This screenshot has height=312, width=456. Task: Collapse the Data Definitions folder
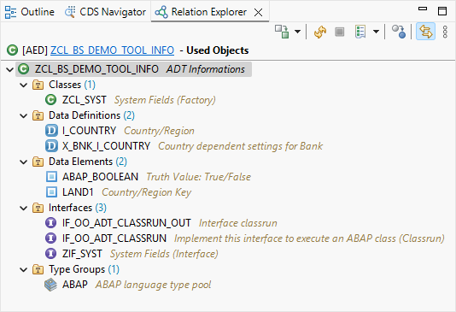(24, 116)
